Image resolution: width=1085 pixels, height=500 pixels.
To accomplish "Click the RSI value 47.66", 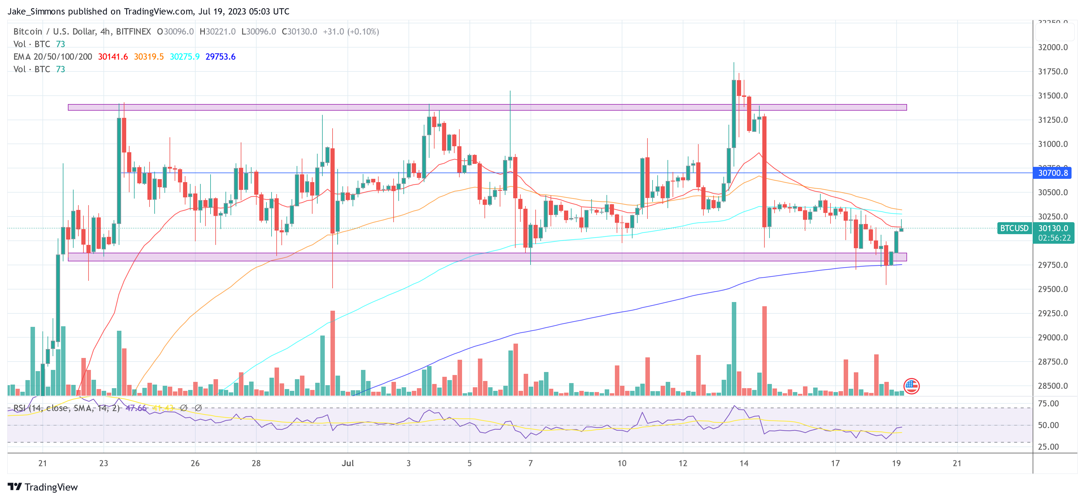I will click(x=136, y=408).
